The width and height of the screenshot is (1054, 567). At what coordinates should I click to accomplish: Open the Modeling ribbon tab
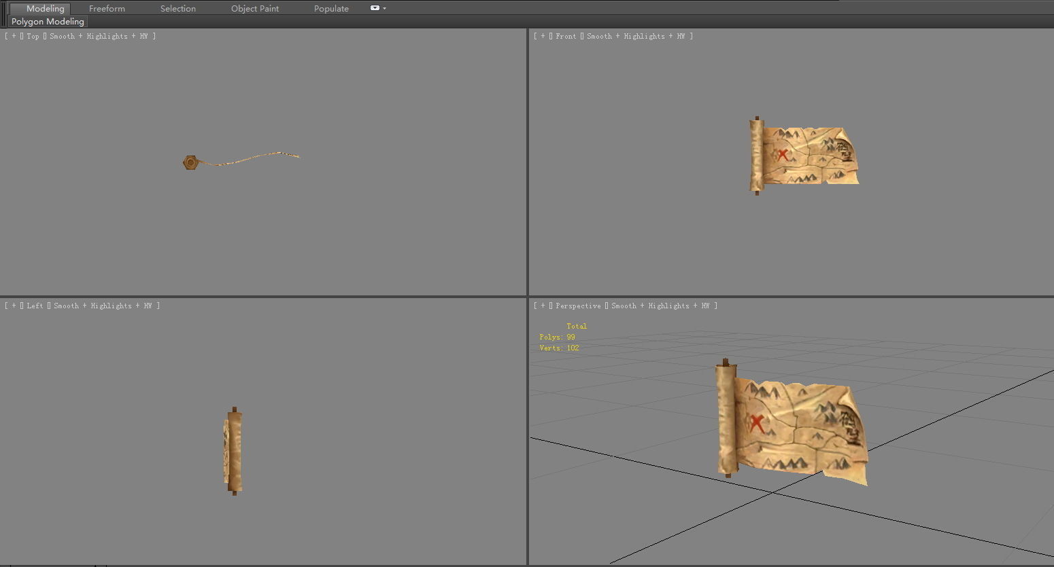click(x=45, y=9)
